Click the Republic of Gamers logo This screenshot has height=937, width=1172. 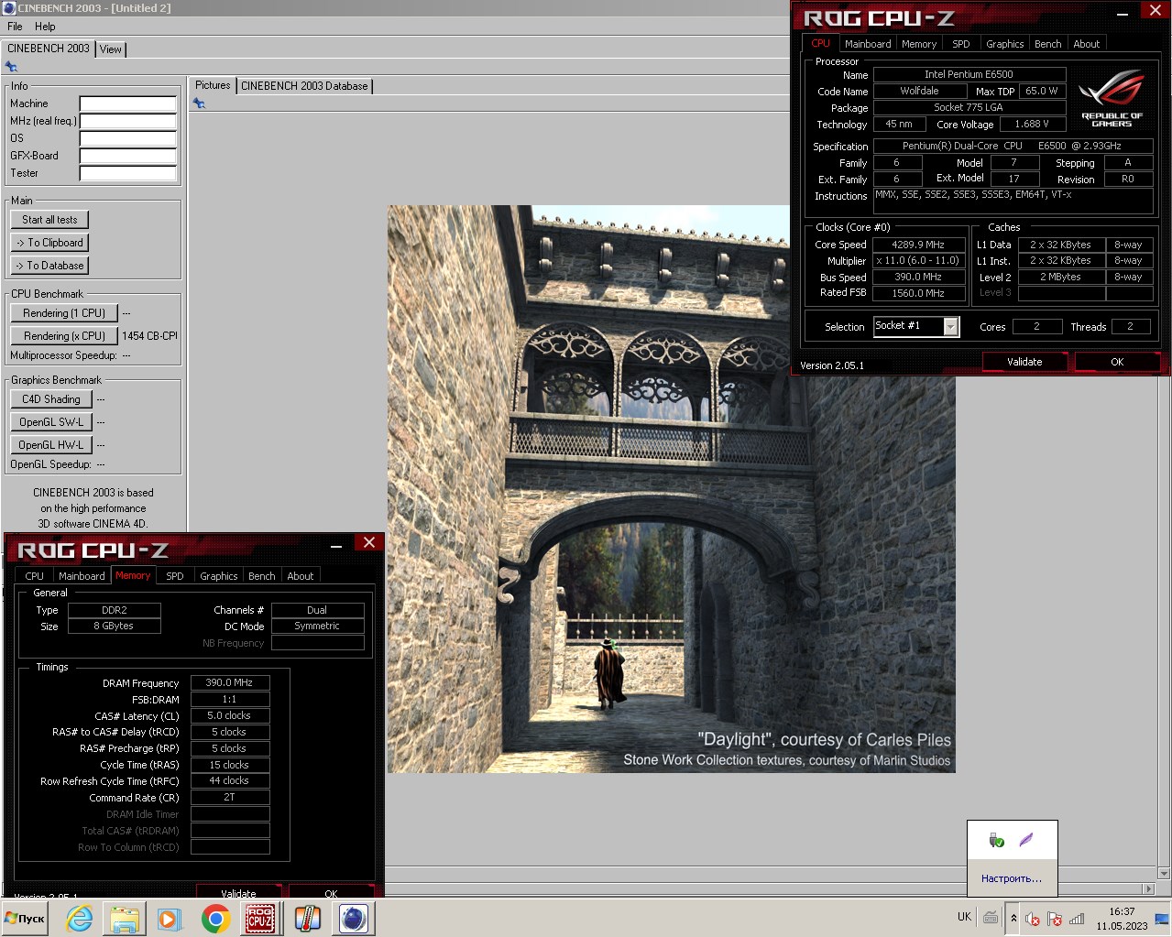coord(1112,99)
